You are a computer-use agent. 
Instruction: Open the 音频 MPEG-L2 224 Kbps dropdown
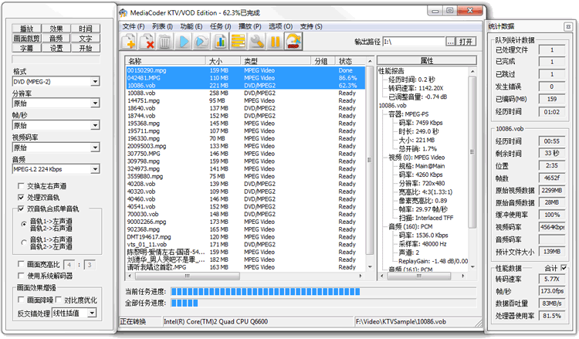95,169
